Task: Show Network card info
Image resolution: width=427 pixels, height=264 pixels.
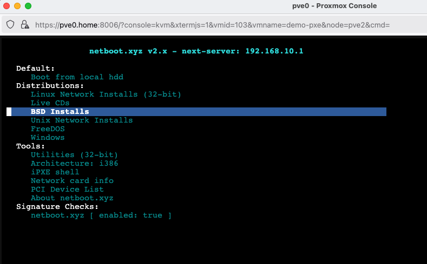Action: pos(72,181)
